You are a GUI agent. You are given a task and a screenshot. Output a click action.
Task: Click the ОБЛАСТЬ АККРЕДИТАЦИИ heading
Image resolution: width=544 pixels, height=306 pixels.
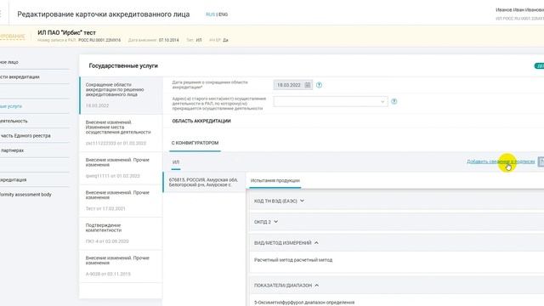pyautogui.click(x=201, y=121)
